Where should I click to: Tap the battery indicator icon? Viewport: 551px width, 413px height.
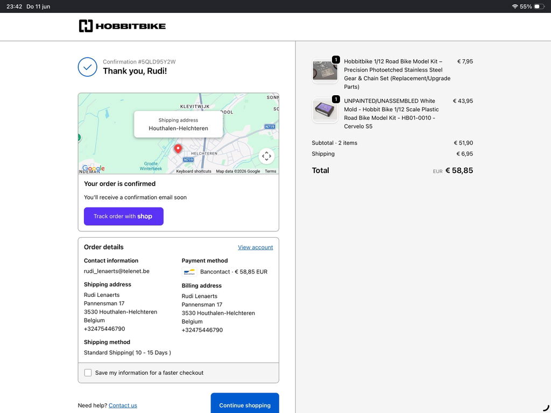click(539, 6)
